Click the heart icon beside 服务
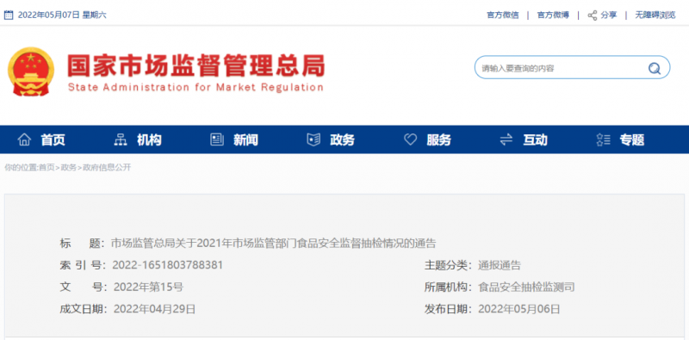 tap(410, 139)
